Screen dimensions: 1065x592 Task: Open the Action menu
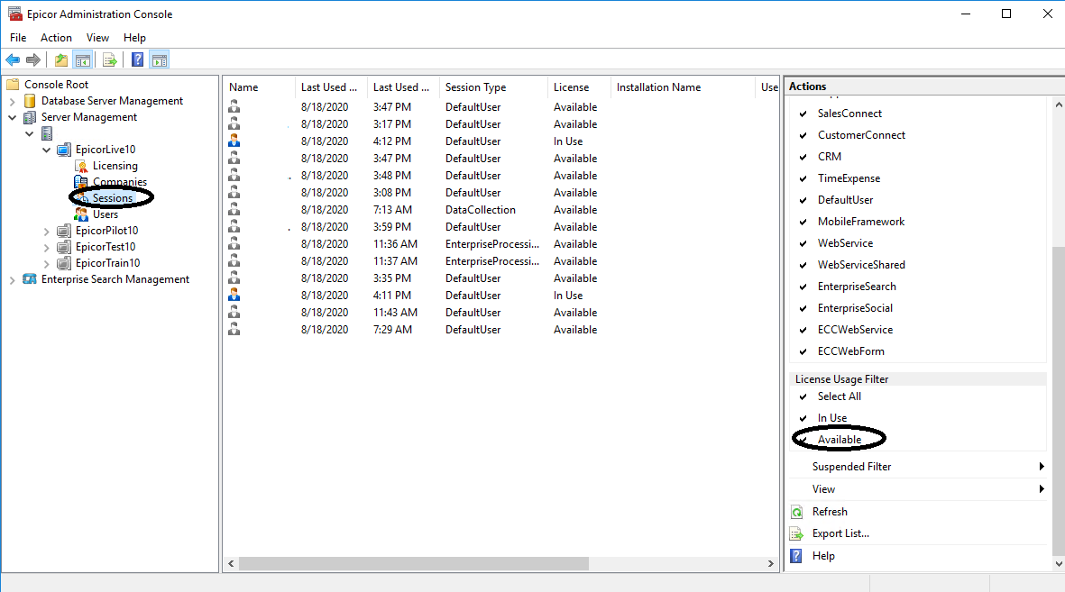[56, 38]
